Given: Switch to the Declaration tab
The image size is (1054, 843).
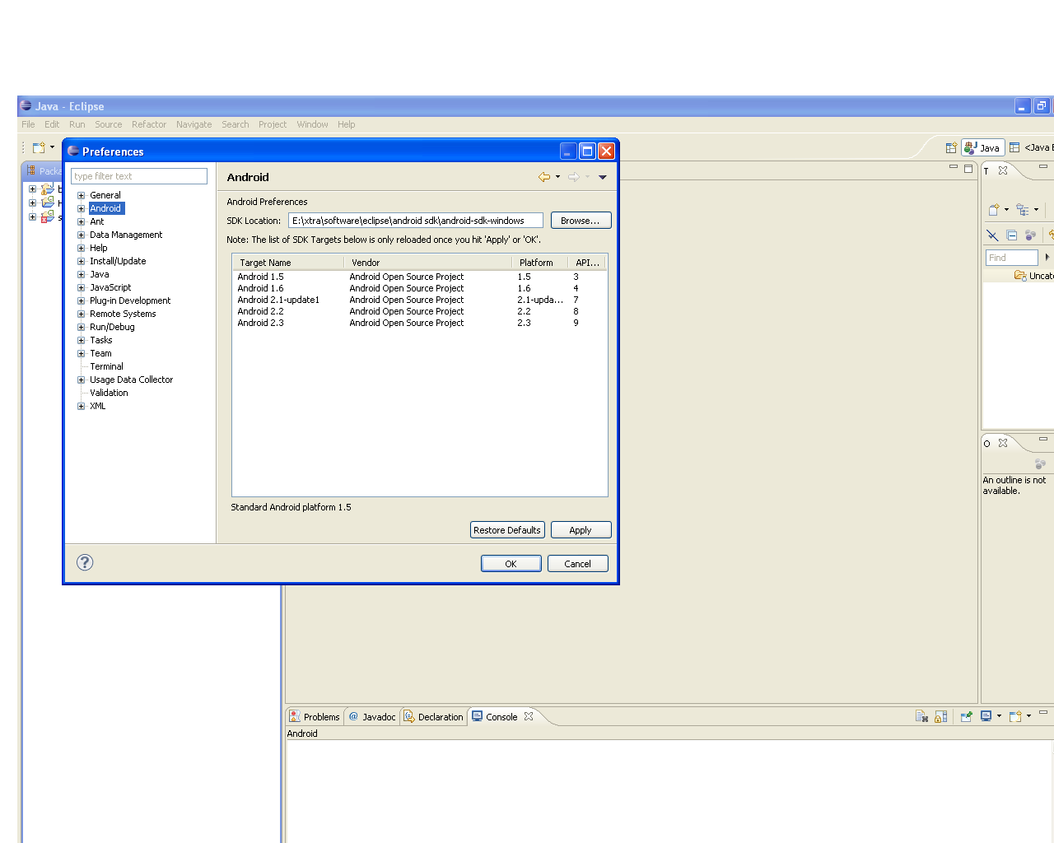Looking at the screenshot, I should (x=433, y=717).
